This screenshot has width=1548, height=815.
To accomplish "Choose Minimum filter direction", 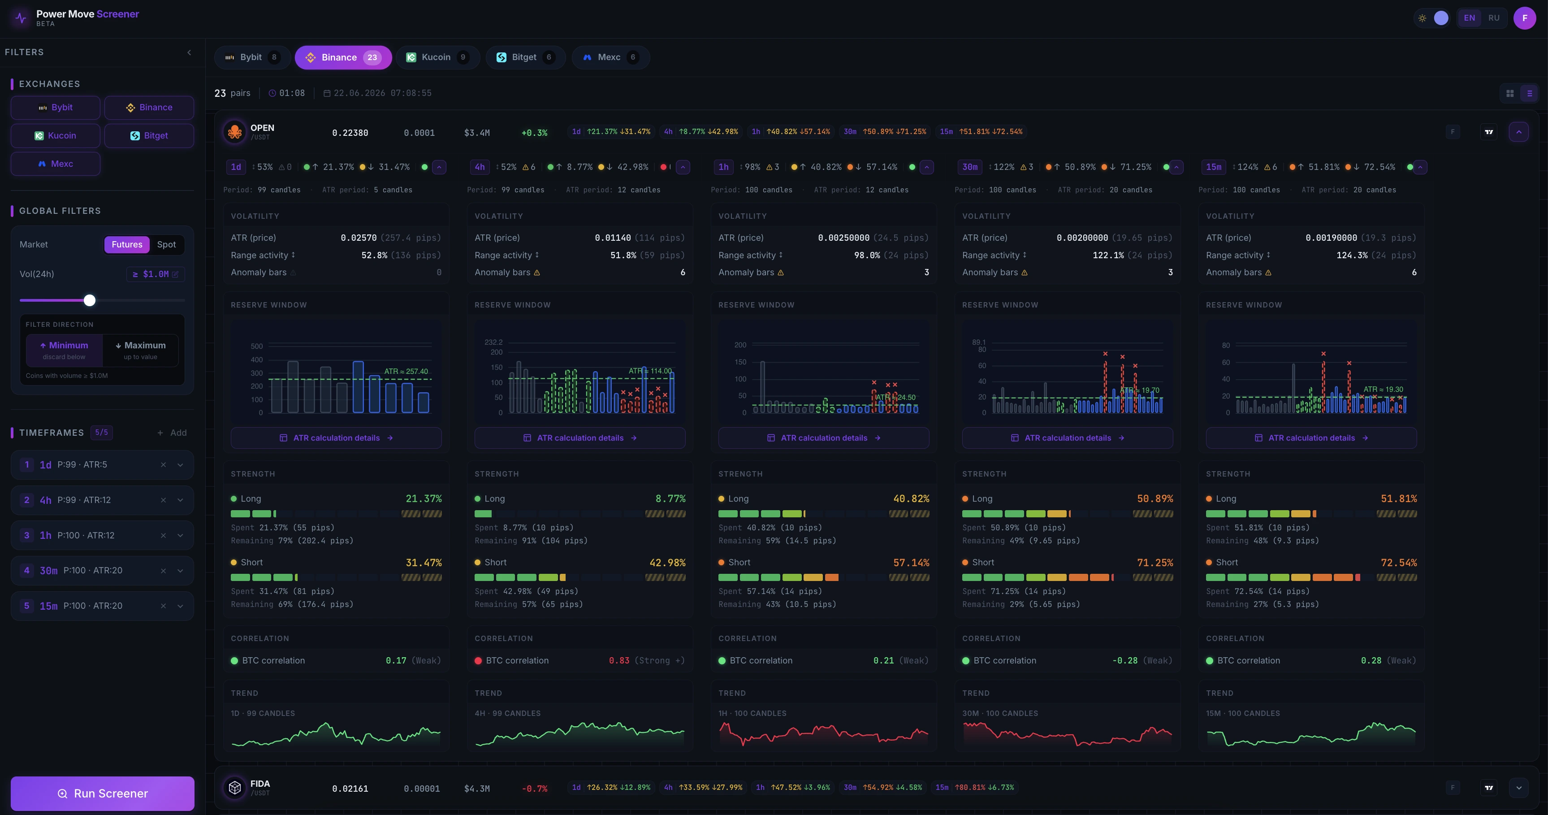I will click(64, 351).
